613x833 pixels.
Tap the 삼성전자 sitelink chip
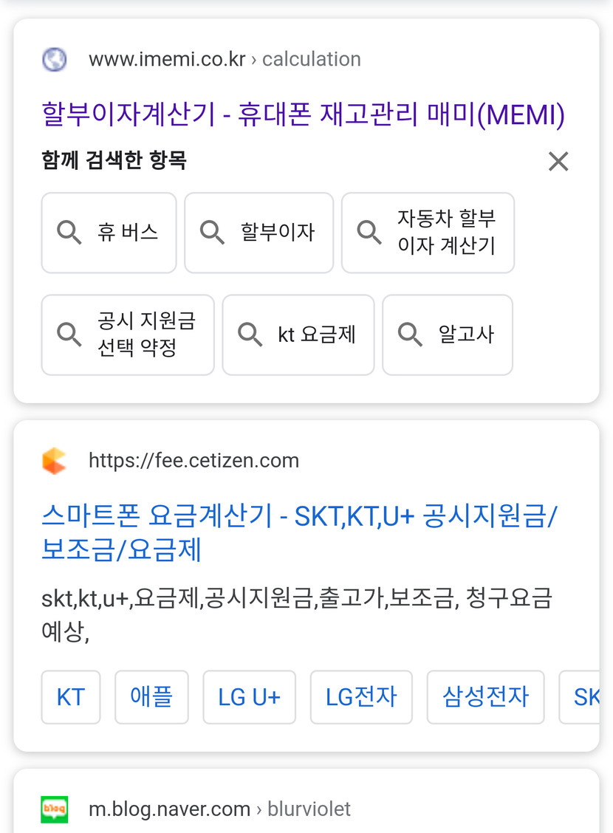[x=485, y=696]
